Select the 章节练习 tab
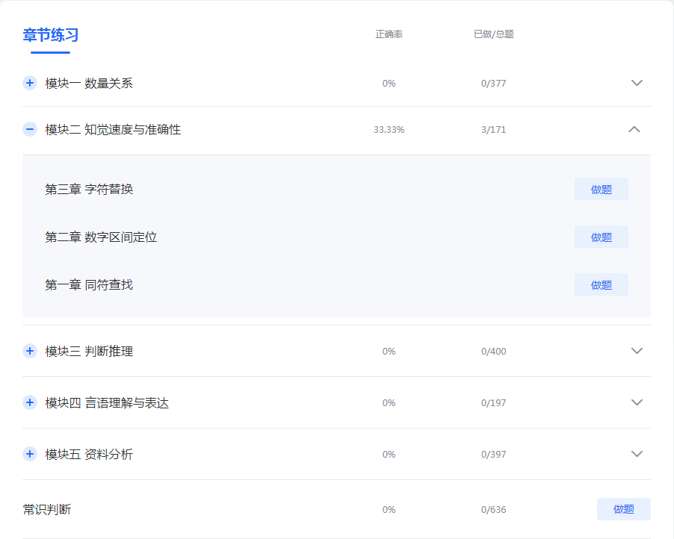This screenshot has height=539, width=674. [x=51, y=35]
